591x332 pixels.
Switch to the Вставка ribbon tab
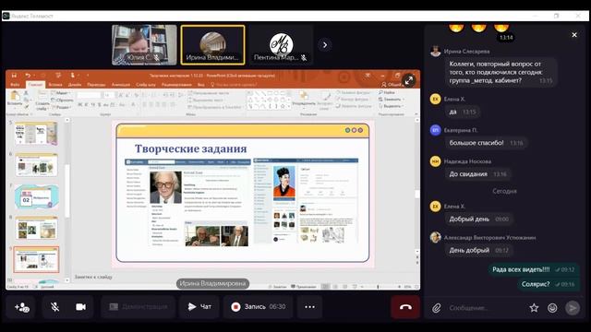click(55, 85)
